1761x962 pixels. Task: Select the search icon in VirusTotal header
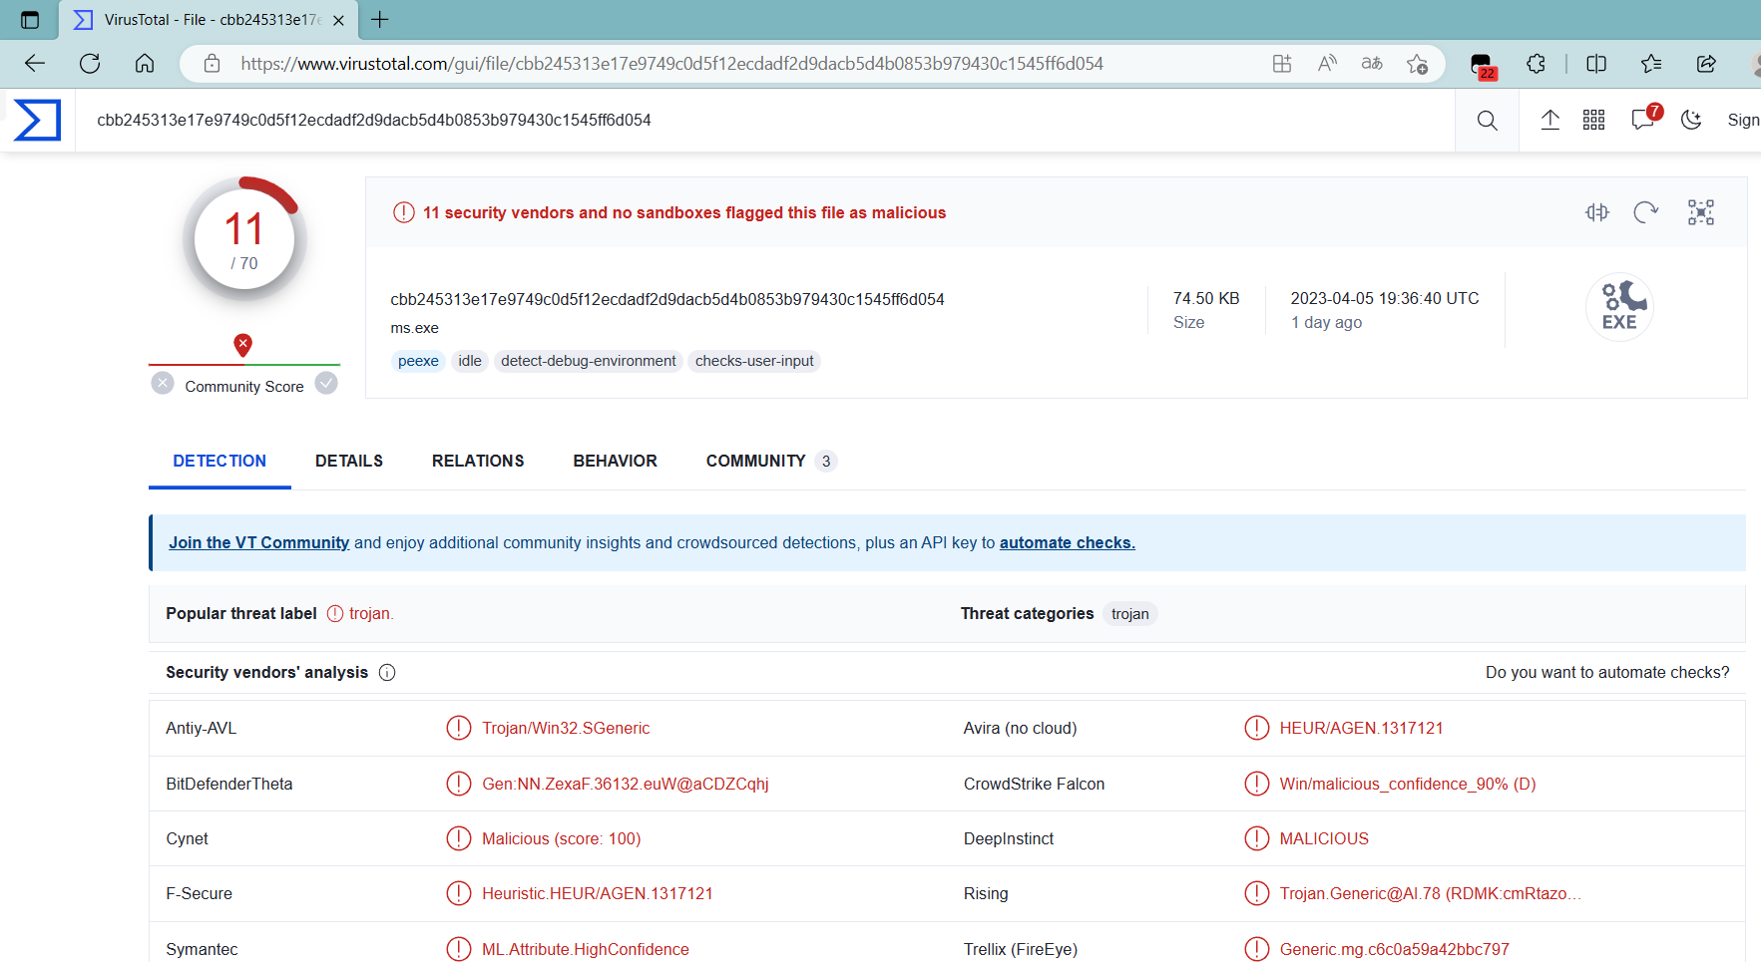pyautogui.click(x=1487, y=120)
